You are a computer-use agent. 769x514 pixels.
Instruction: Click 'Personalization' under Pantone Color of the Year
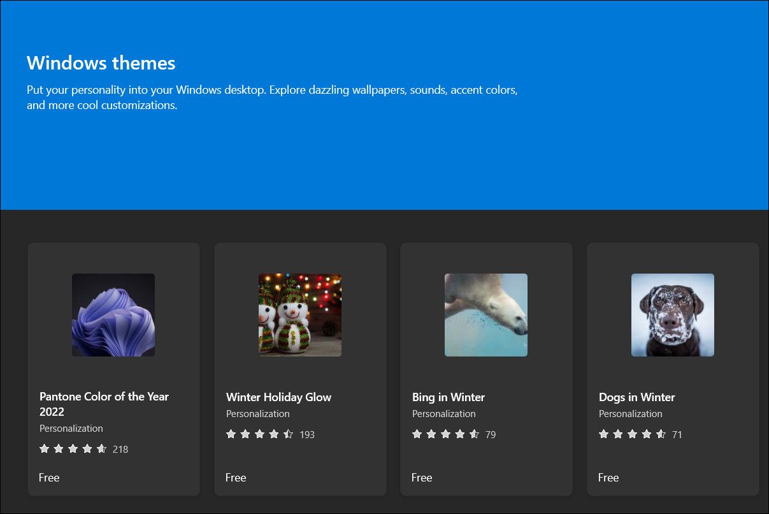71,428
